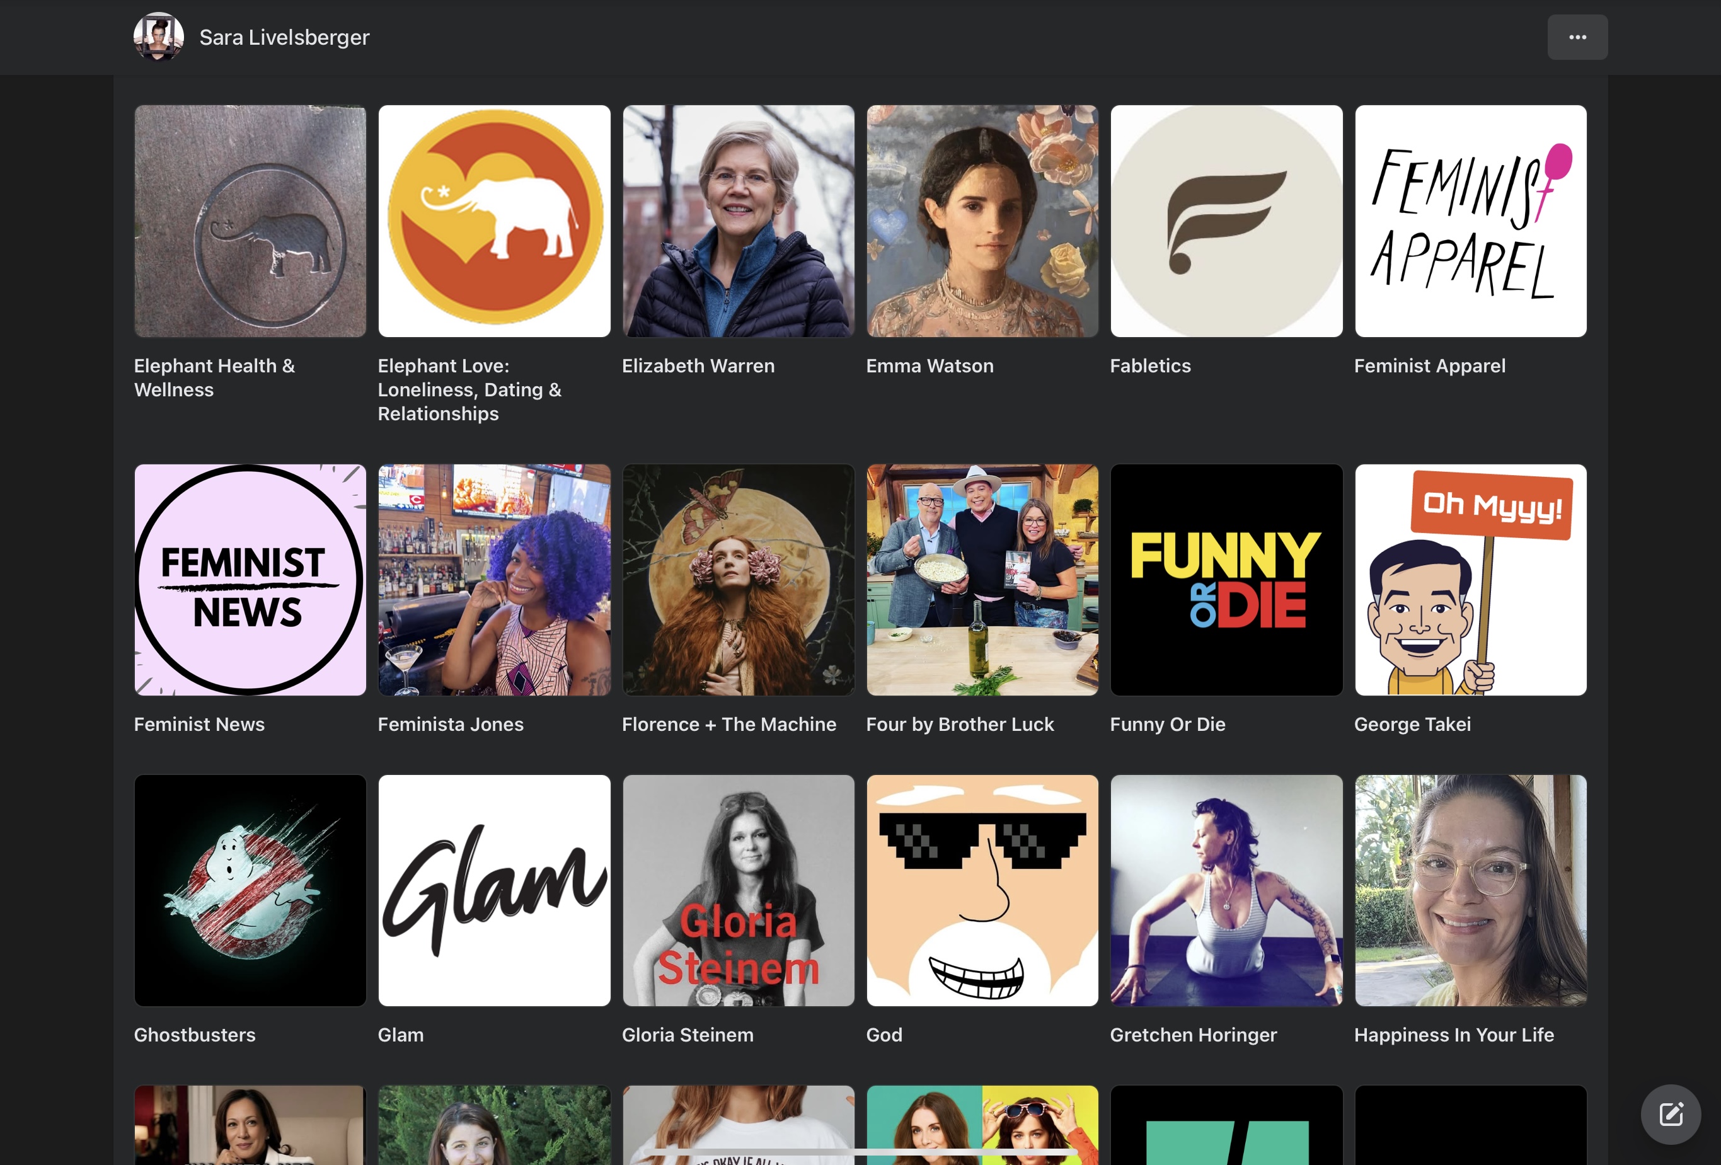Click Sara Livelsberger's profile avatar
Screen dimensions: 1721x1165
click(158, 37)
